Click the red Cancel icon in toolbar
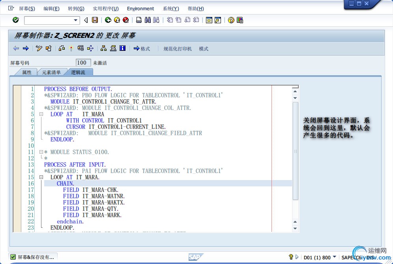Screen dimensions: 393x264 pos(126,20)
